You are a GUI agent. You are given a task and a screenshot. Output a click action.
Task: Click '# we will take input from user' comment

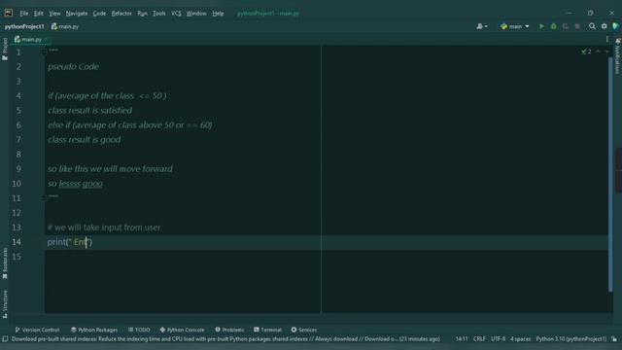pyautogui.click(x=104, y=227)
